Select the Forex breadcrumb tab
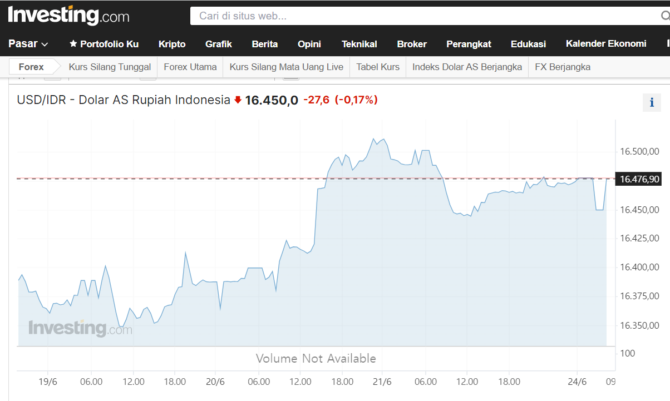 31,67
